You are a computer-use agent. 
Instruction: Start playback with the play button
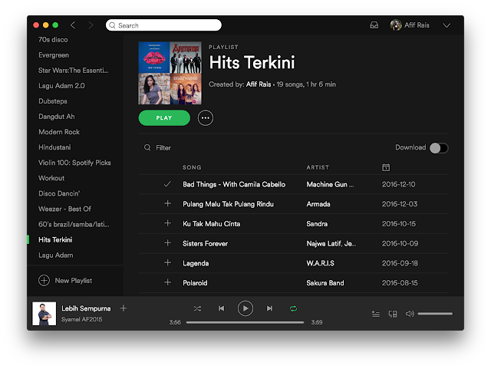(x=245, y=308)
